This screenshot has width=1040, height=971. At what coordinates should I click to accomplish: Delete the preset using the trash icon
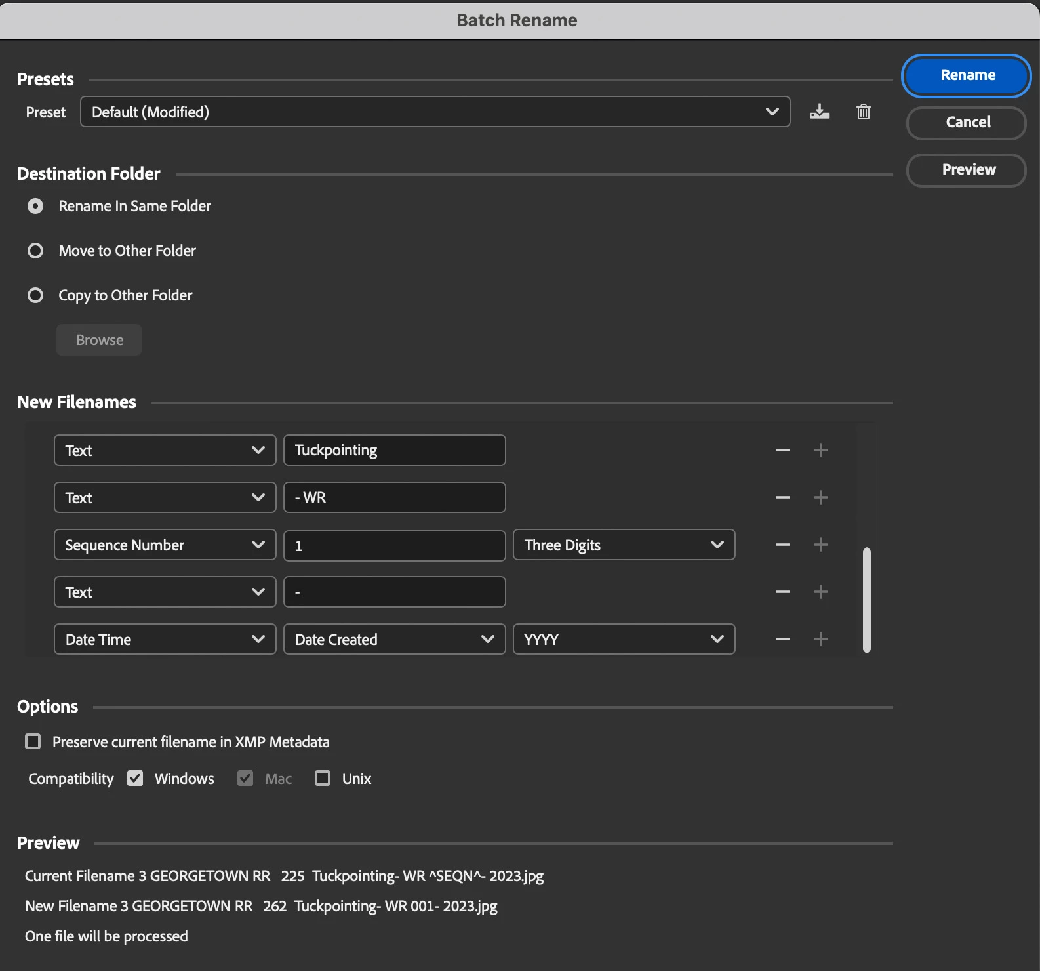point(864,112)
